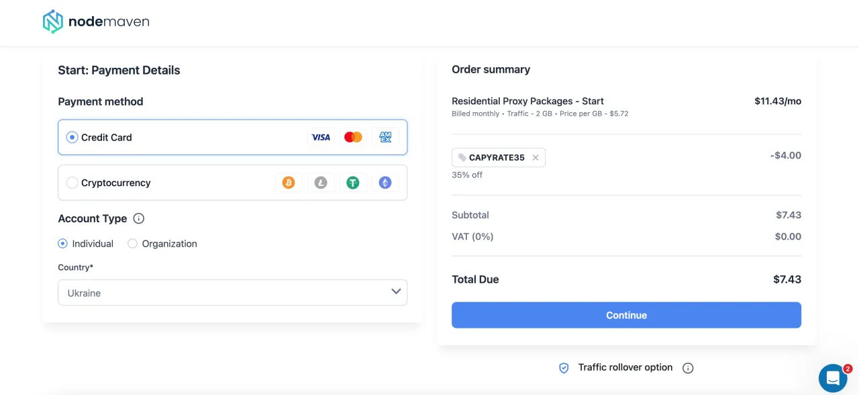Click the American Express icon
Image resolution: width=859 pixels, height=395 pixels.
coord(385,137)
